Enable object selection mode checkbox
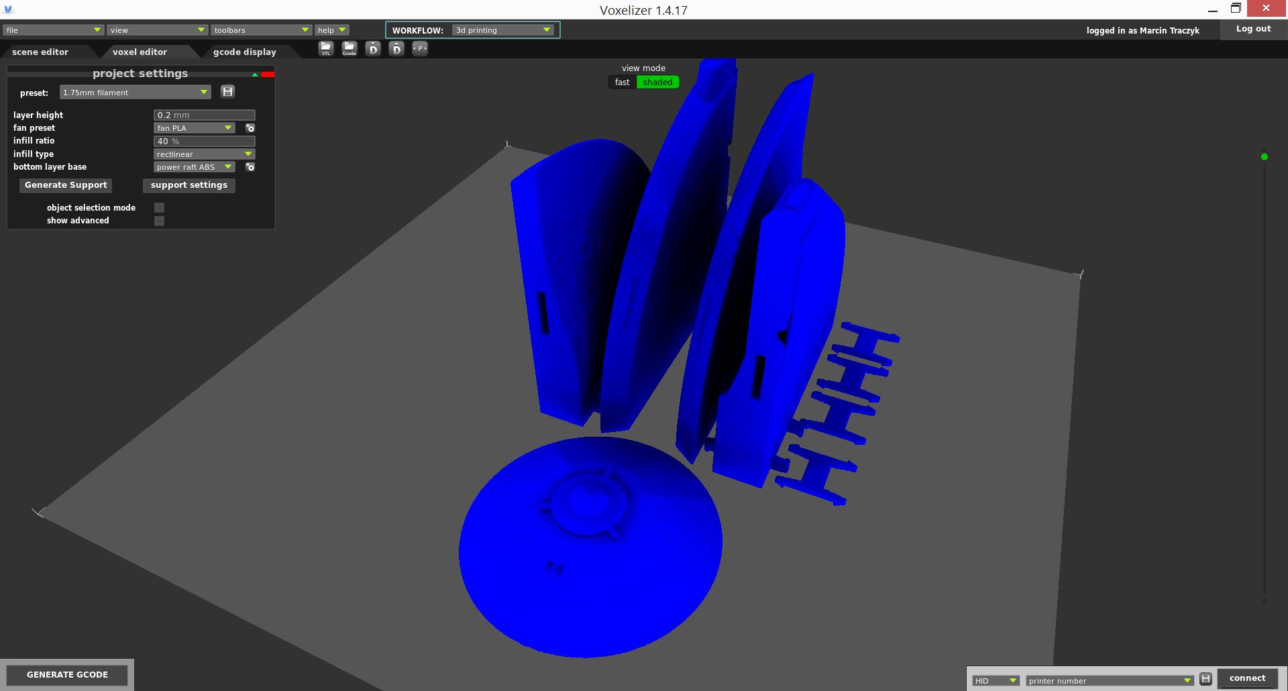Image resolution: width=1288 pixels, height=691 pixels. [x=159, y=208]
